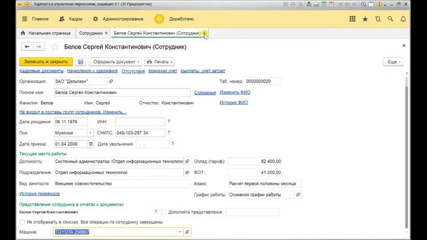Open Организация field linked record icon
This screenshot has height=240, width=427.
click(111, 81)
